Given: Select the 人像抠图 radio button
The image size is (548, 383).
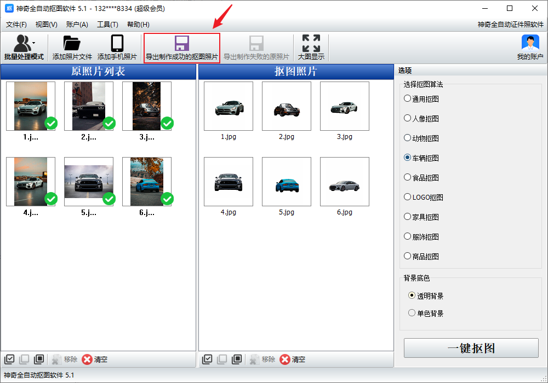Looking at the screenshot, I should click(x=407, y=119).
